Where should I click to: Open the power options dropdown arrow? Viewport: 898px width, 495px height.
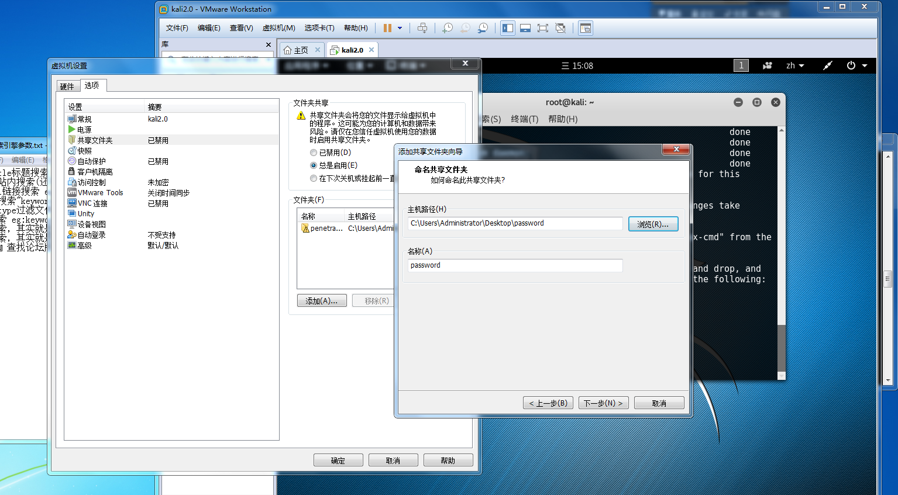pos(400,28)
